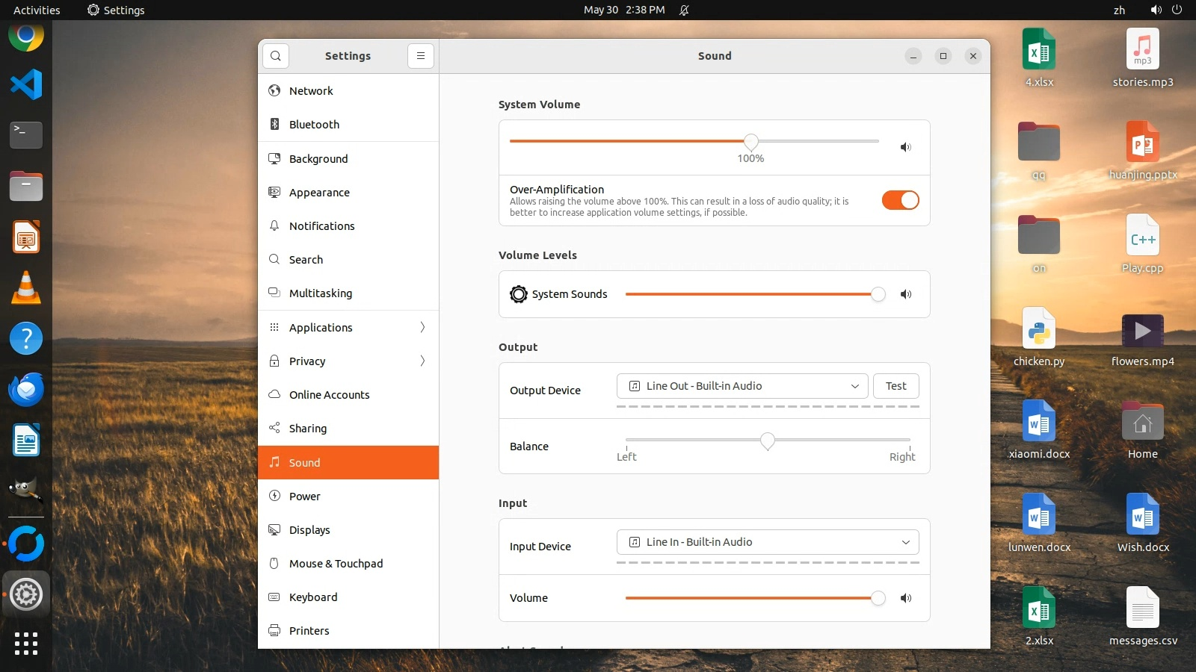Click the Test output button
Viewport: 1196px width, 672px height.
click(896, 386)
